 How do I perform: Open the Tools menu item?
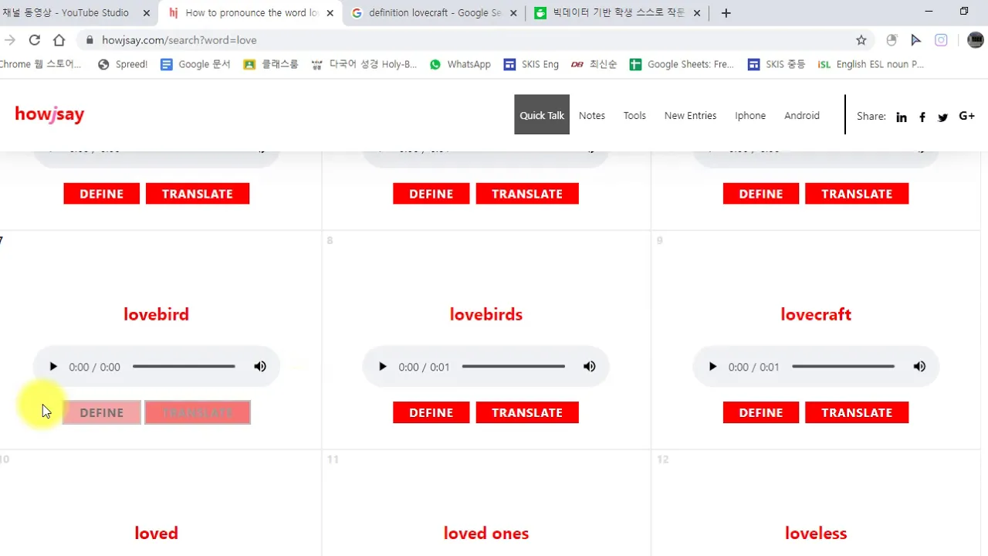click(x=634, y=115)
